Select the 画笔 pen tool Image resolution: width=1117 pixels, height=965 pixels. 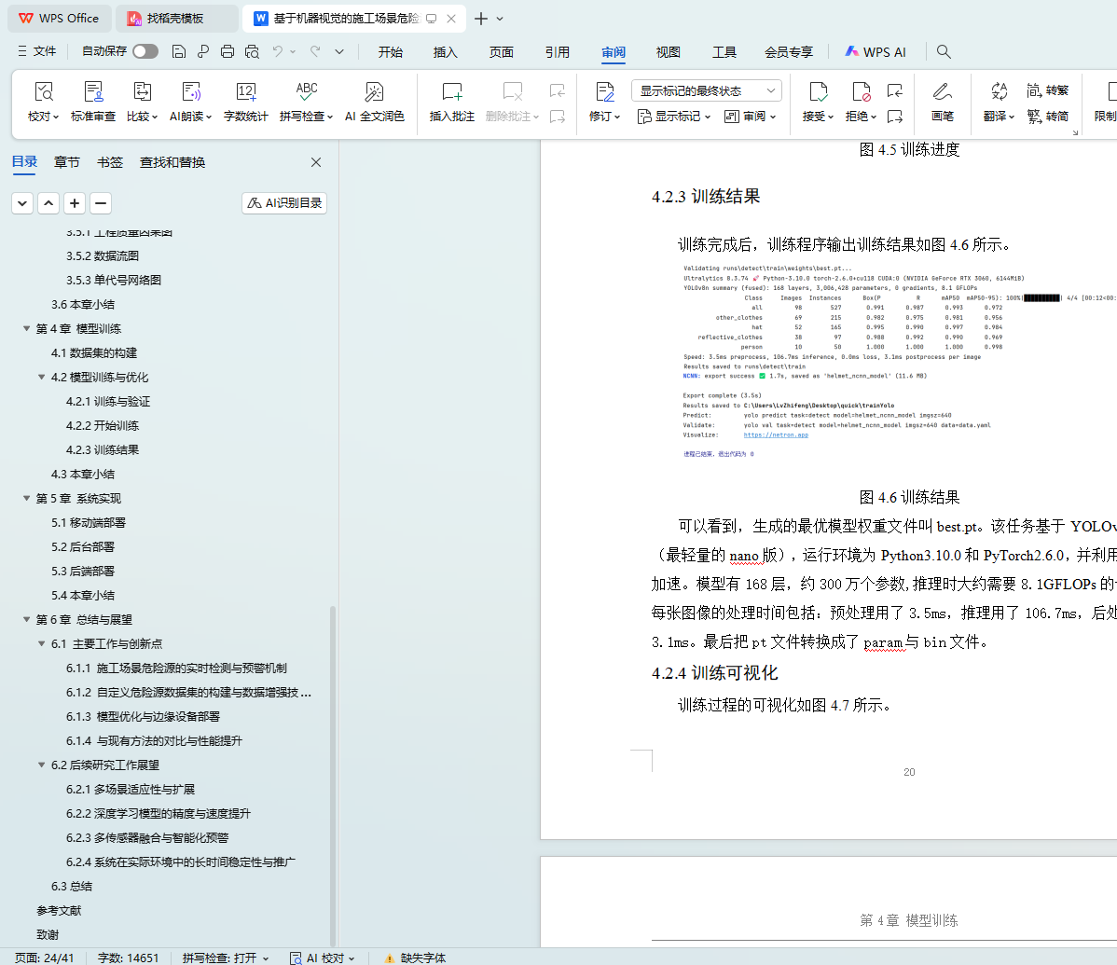[942, 92]
